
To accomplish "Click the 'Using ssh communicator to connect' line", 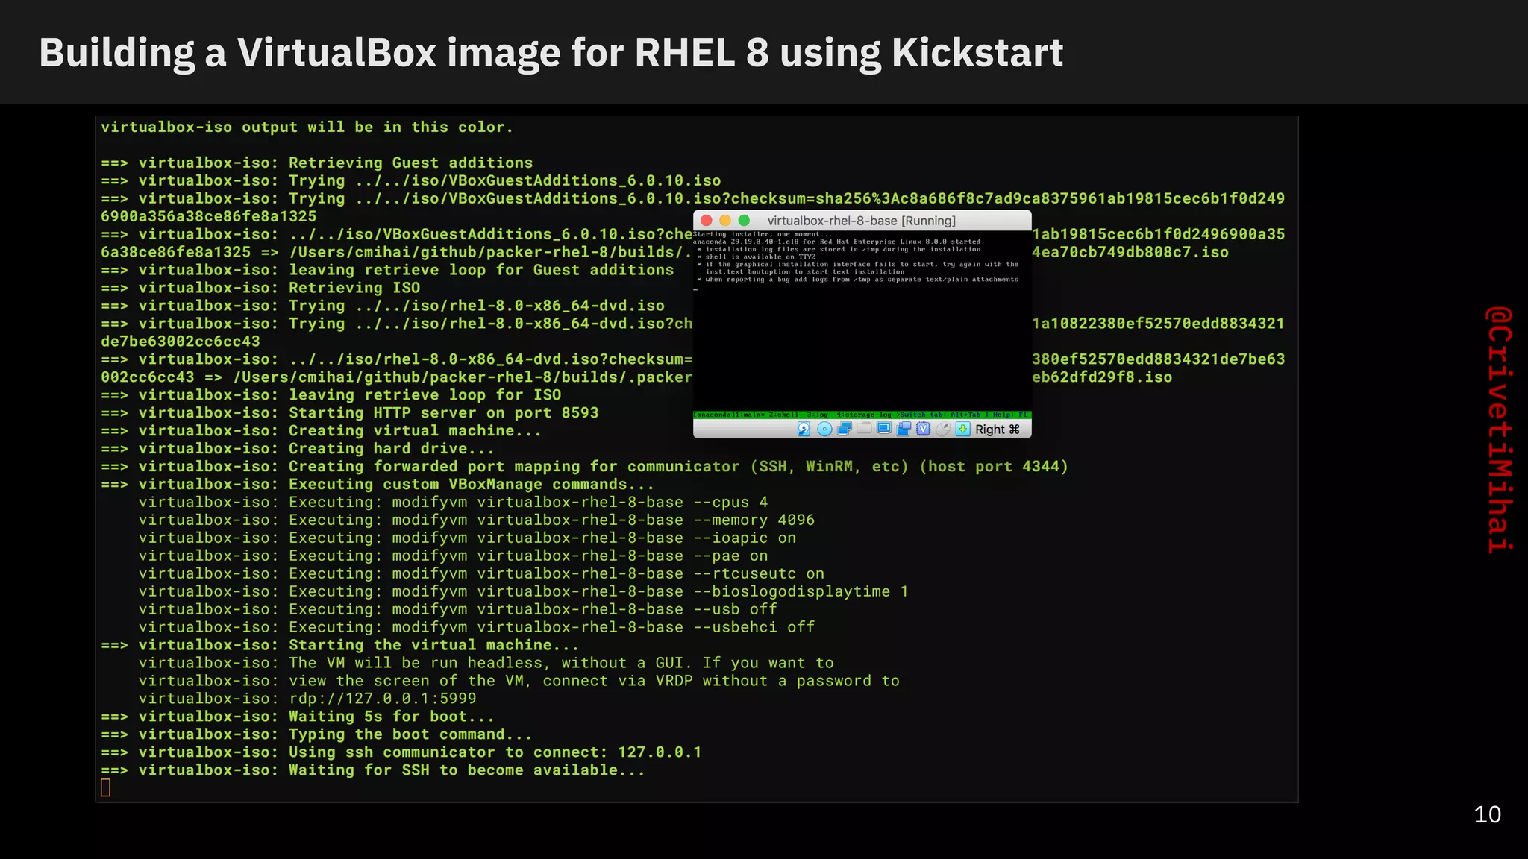I will click(401, 752).
